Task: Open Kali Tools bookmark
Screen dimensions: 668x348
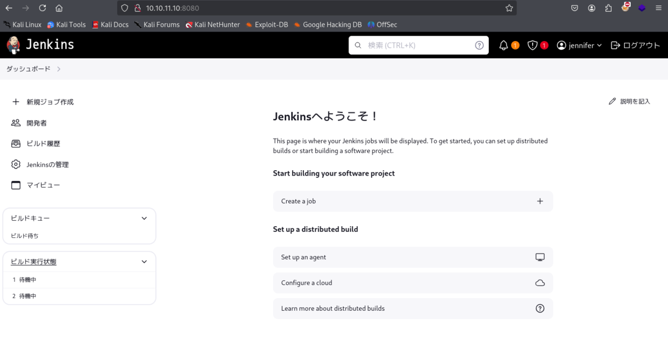Action: pos(66,24)
